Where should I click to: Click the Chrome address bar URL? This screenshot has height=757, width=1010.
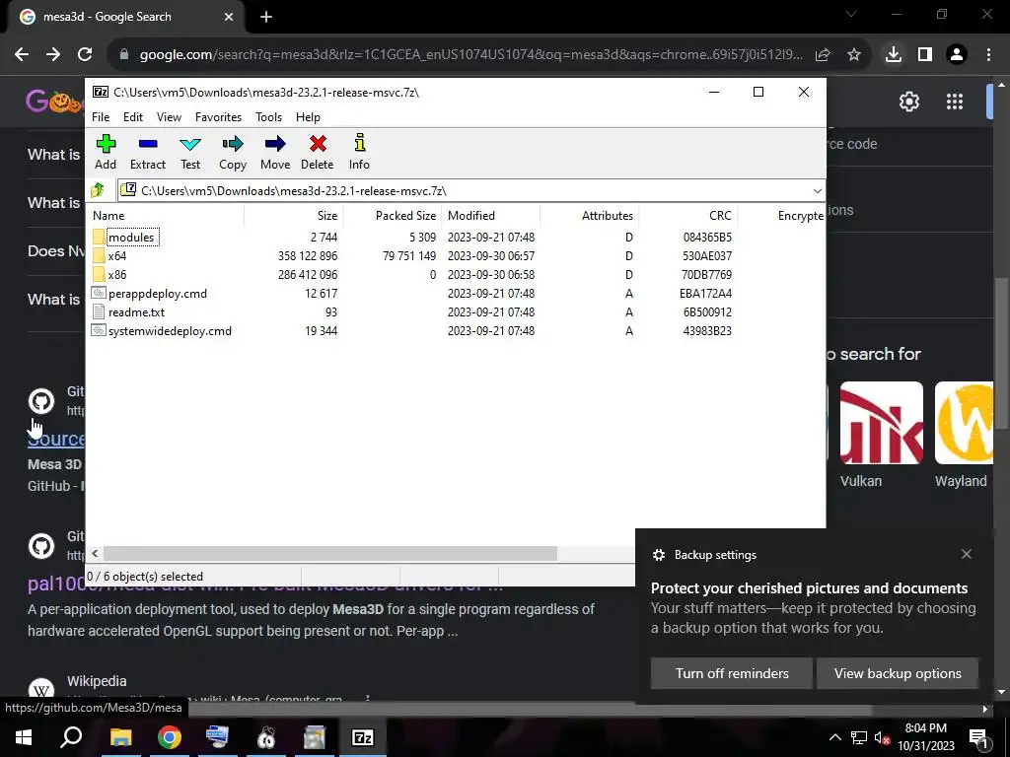470,55
